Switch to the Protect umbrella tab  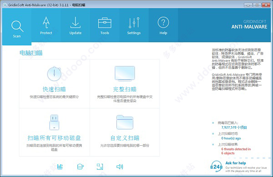click(46, 25)
